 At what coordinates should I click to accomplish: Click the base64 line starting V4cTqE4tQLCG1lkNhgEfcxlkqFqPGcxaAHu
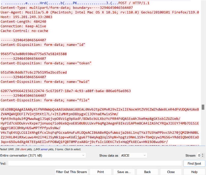coord(100,133)
